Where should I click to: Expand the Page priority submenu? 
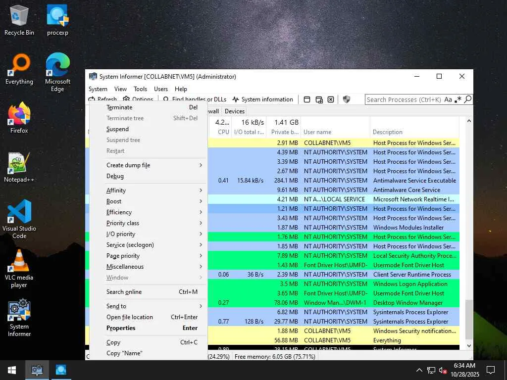click(149, 256)
